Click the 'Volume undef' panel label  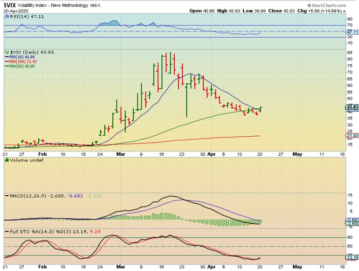click(x=26, y=160)
